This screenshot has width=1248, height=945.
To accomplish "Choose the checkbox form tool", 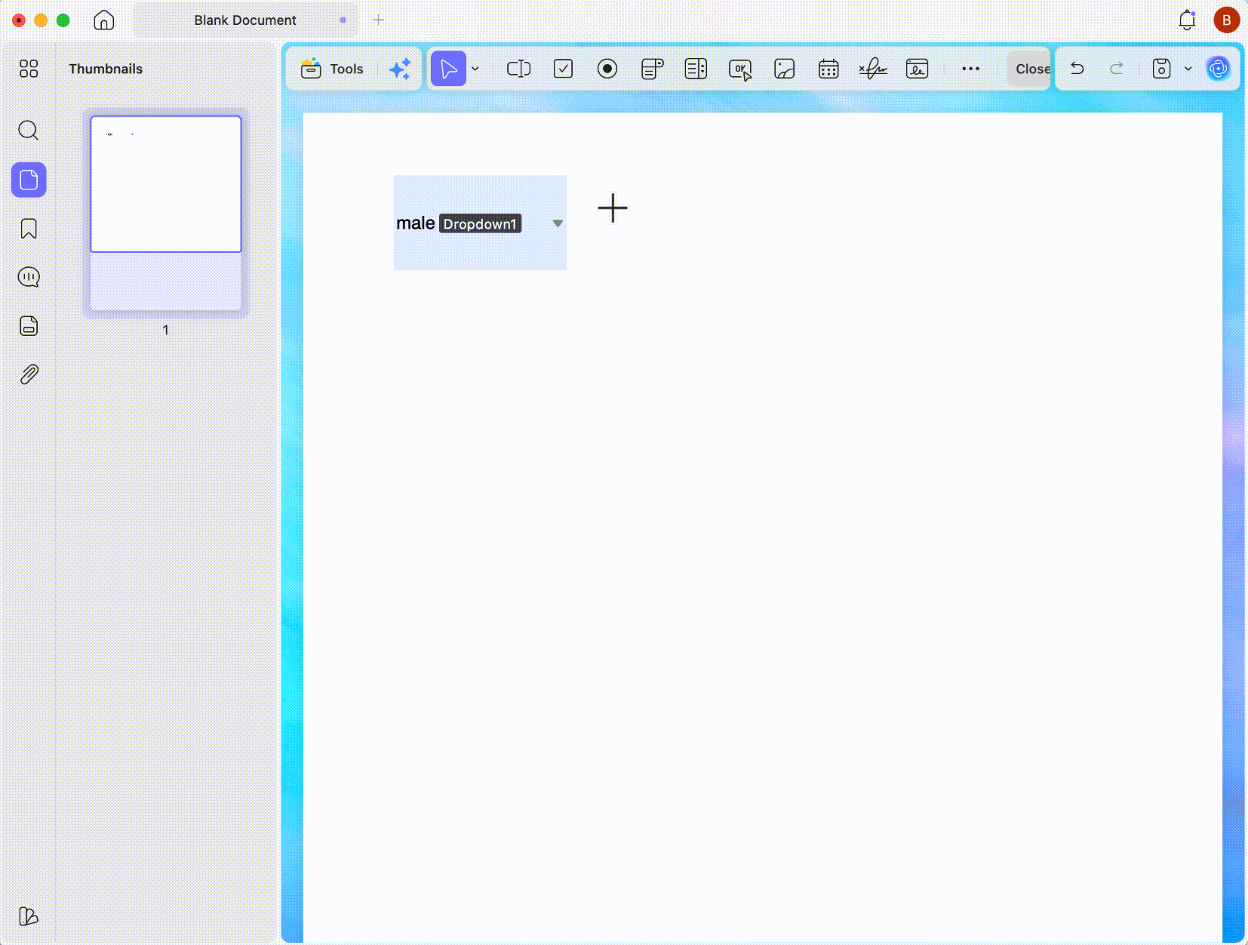I will click(x=563, y=69).
